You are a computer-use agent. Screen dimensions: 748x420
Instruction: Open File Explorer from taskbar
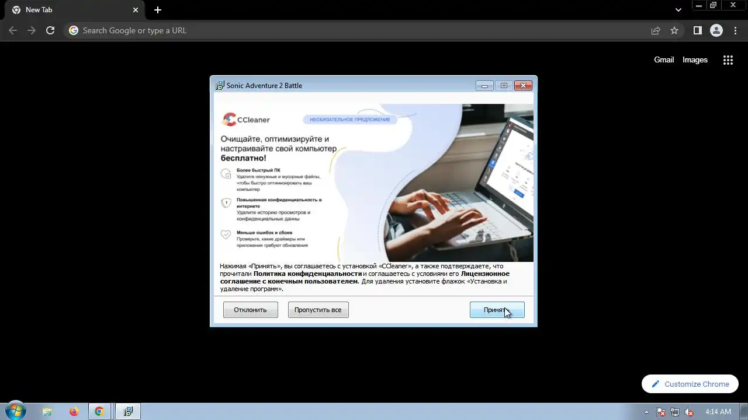pyautogui.click(x=47, y=411)
